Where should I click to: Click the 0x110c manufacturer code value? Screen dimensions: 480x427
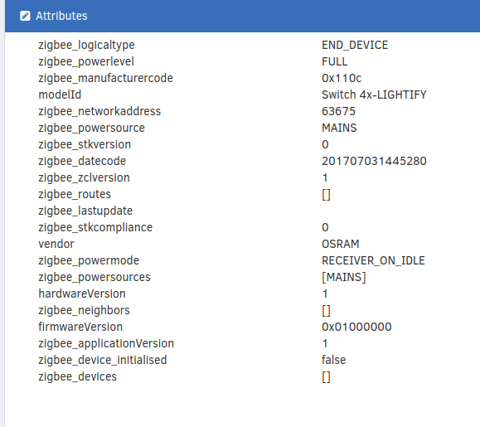tap(342, 78)
